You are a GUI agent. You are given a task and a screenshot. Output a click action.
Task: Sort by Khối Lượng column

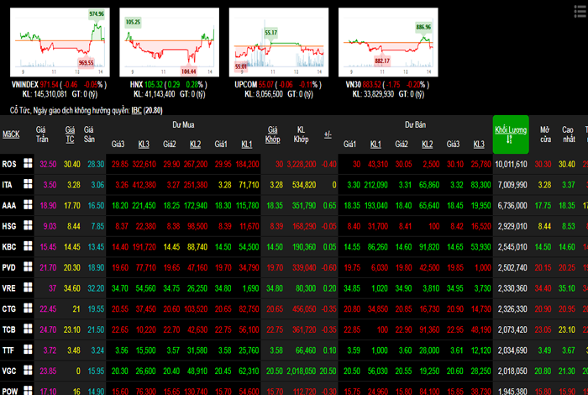(511, 134)
